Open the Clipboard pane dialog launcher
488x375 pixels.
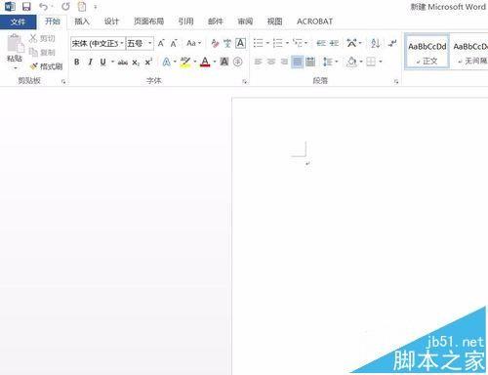coord(63,81)
